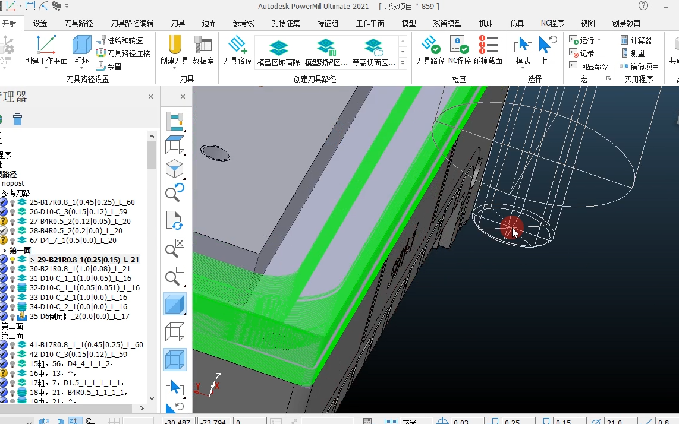Image resolution: width=679 pixels, height=424 pixels.
Task: Toggle lightbulb for toolpath 42-D10-C_3
Action: 12,355
